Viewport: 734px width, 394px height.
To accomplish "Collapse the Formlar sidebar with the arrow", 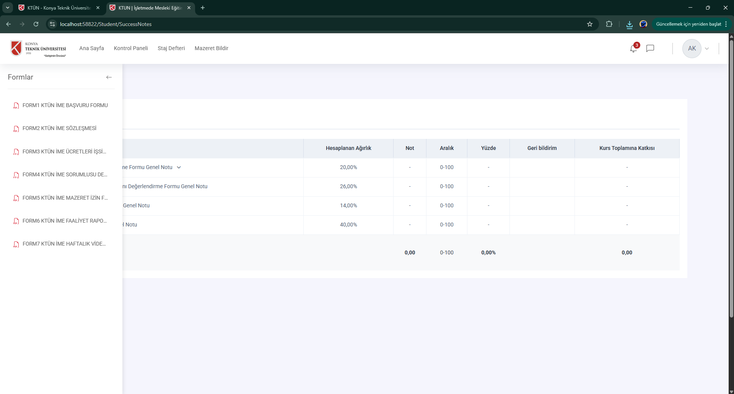I will (109, 77).
